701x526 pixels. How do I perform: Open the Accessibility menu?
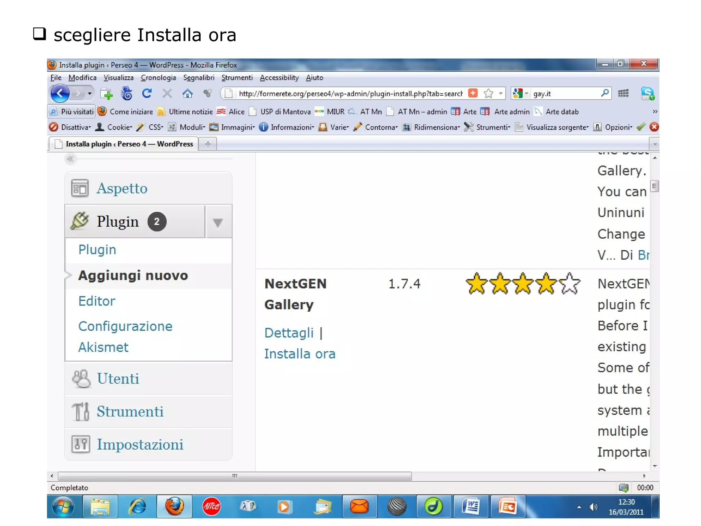tap(279, 78)
